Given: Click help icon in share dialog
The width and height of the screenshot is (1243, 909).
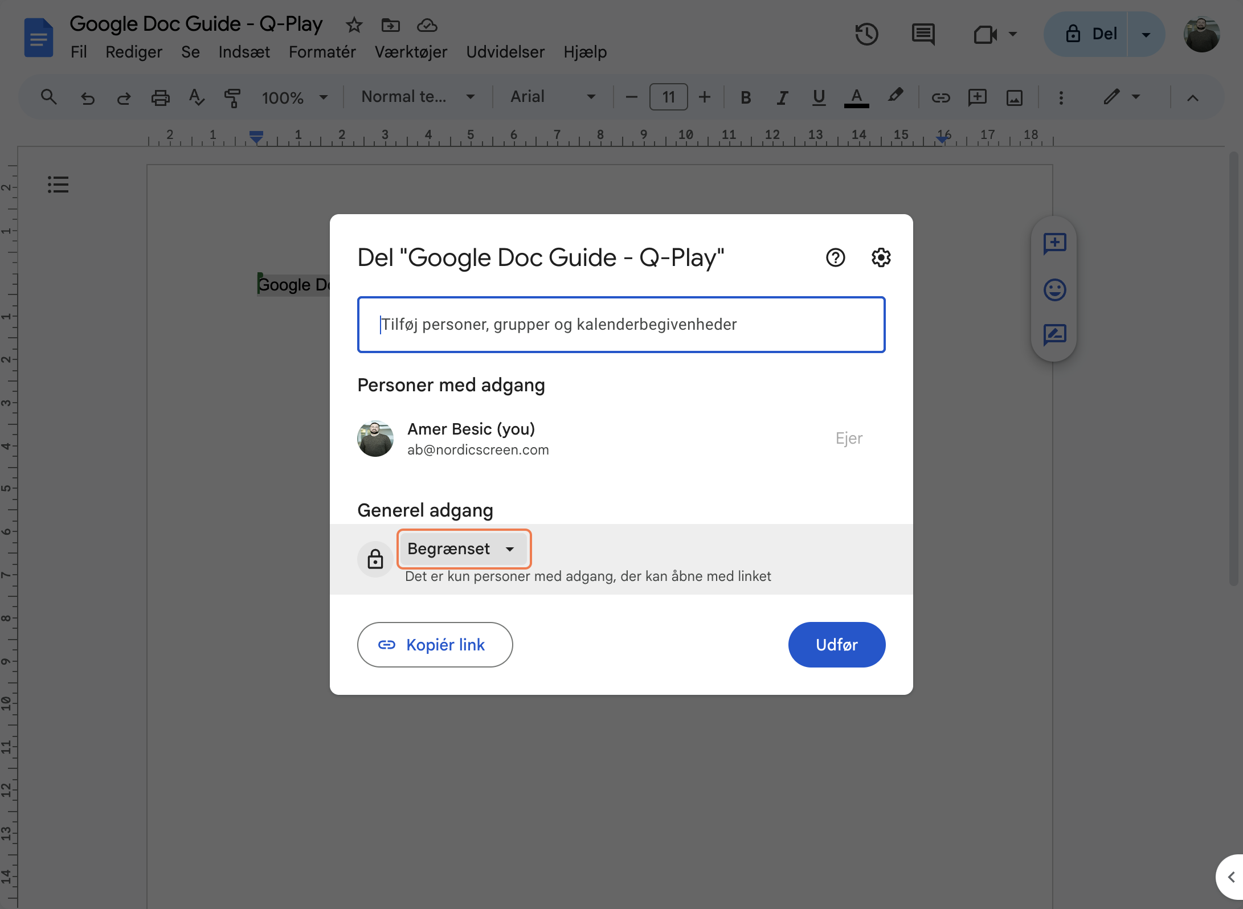Looking at the screenshot, I should (x=835, y=257).
